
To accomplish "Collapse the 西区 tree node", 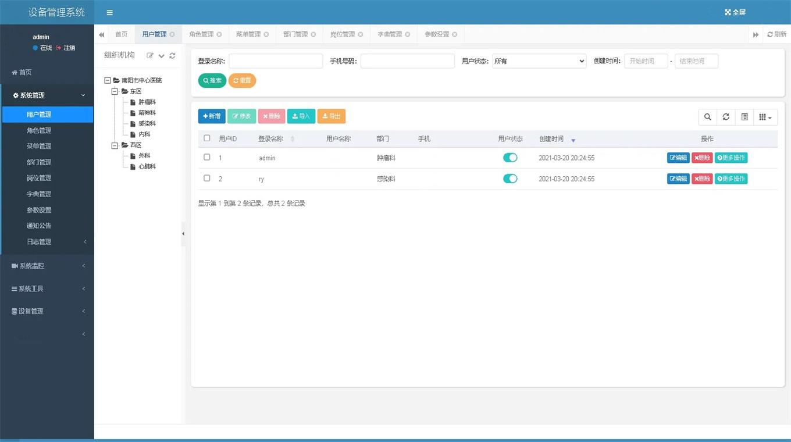I will [115, 145].
